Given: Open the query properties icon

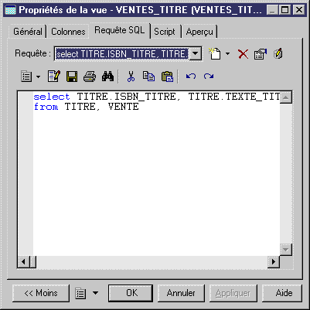Looking at the screenshot, I should coord(261,54).
